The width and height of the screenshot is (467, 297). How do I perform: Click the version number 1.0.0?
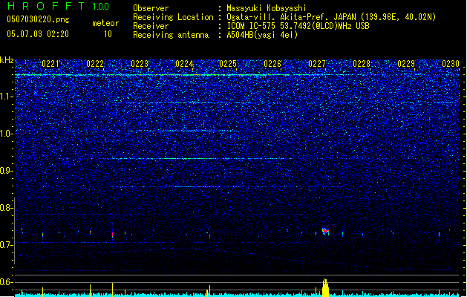click(101, 7)
